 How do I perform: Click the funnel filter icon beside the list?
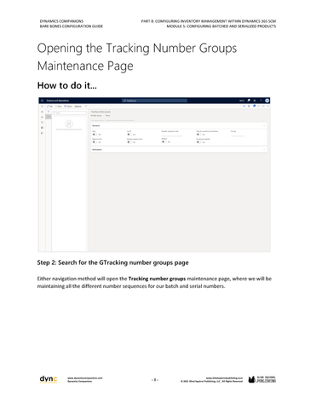point(49,112)
